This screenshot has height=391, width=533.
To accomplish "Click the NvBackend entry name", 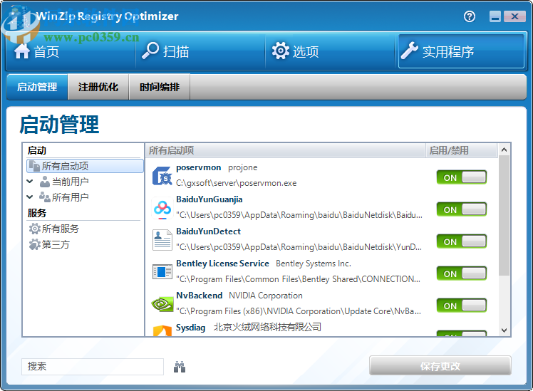I will pyautogui.click(x=200, y=296).
